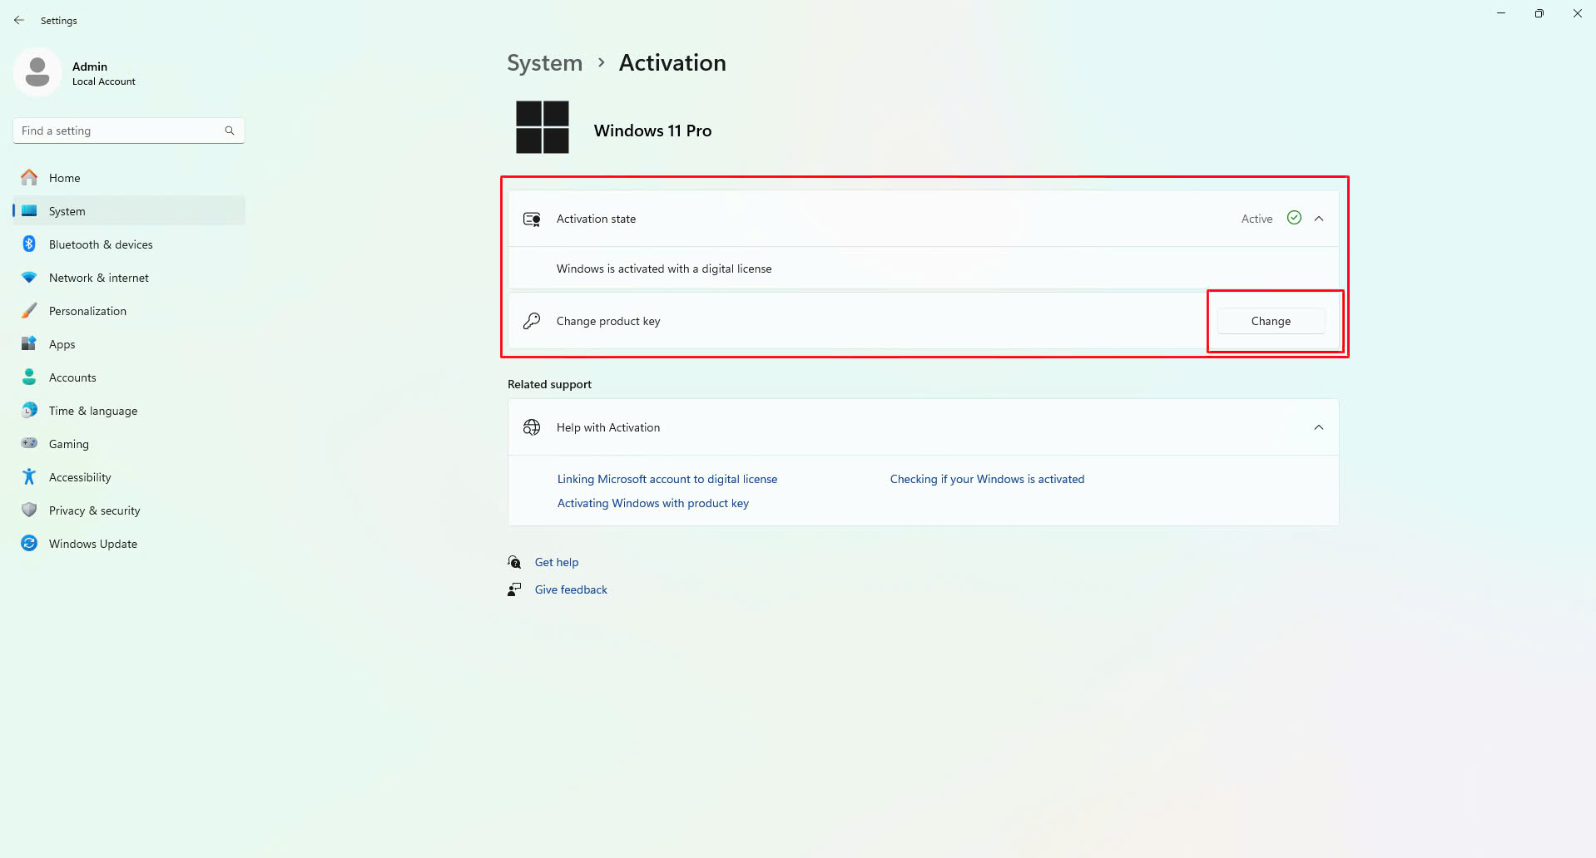
Task: Click the Time & language globe icon
Action: 29,410
